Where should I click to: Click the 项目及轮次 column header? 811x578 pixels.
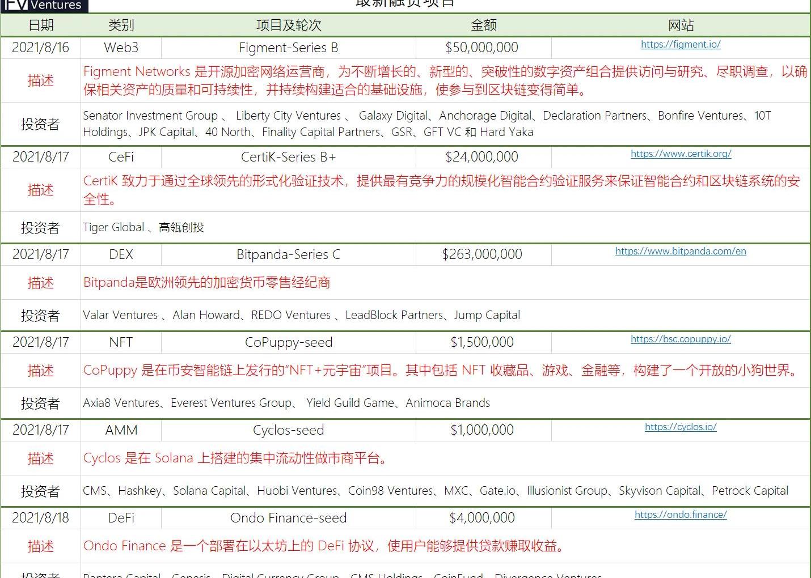click(x=289, y=25)
